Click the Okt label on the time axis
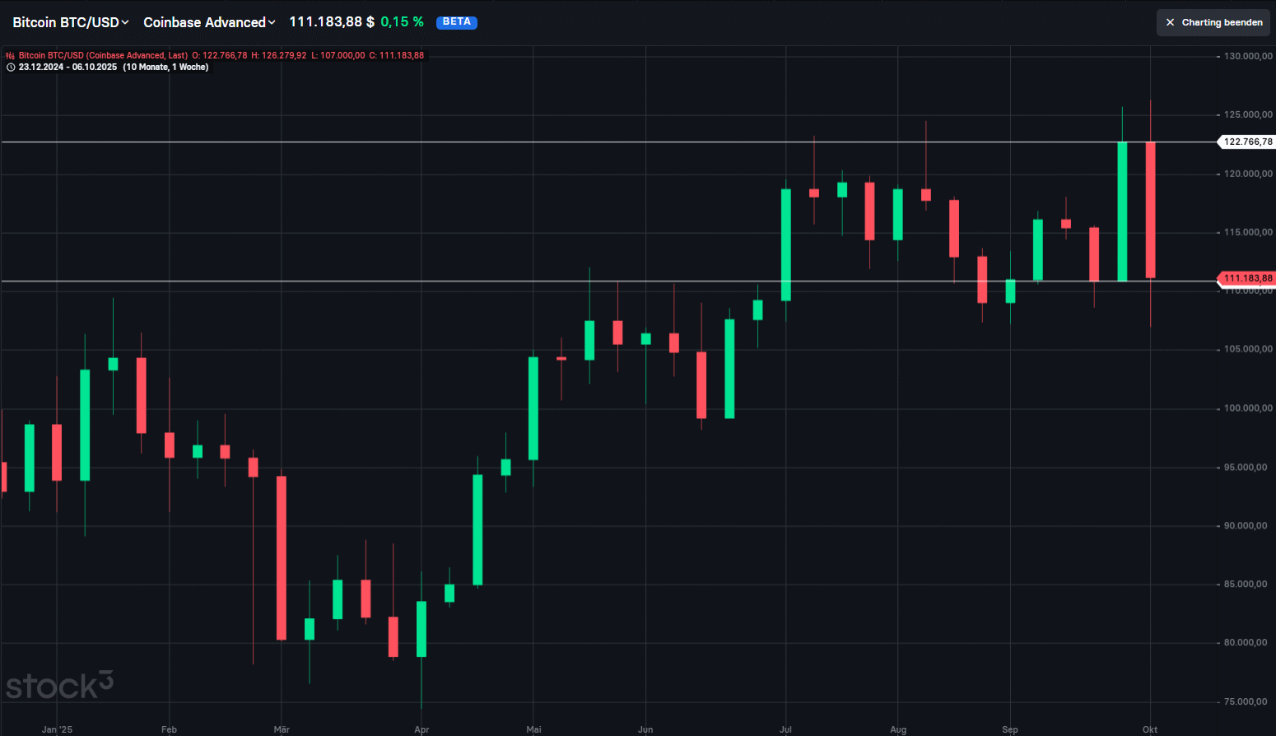 point(1149,729)
